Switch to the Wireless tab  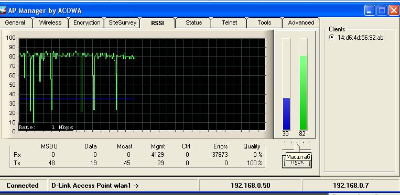[50, 22]
